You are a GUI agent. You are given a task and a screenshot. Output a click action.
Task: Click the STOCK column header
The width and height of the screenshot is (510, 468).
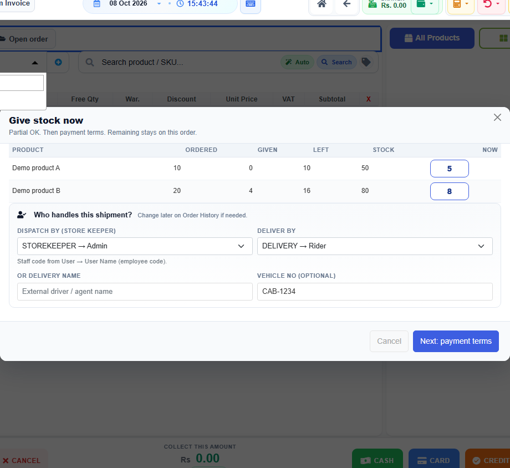[384, 150]
